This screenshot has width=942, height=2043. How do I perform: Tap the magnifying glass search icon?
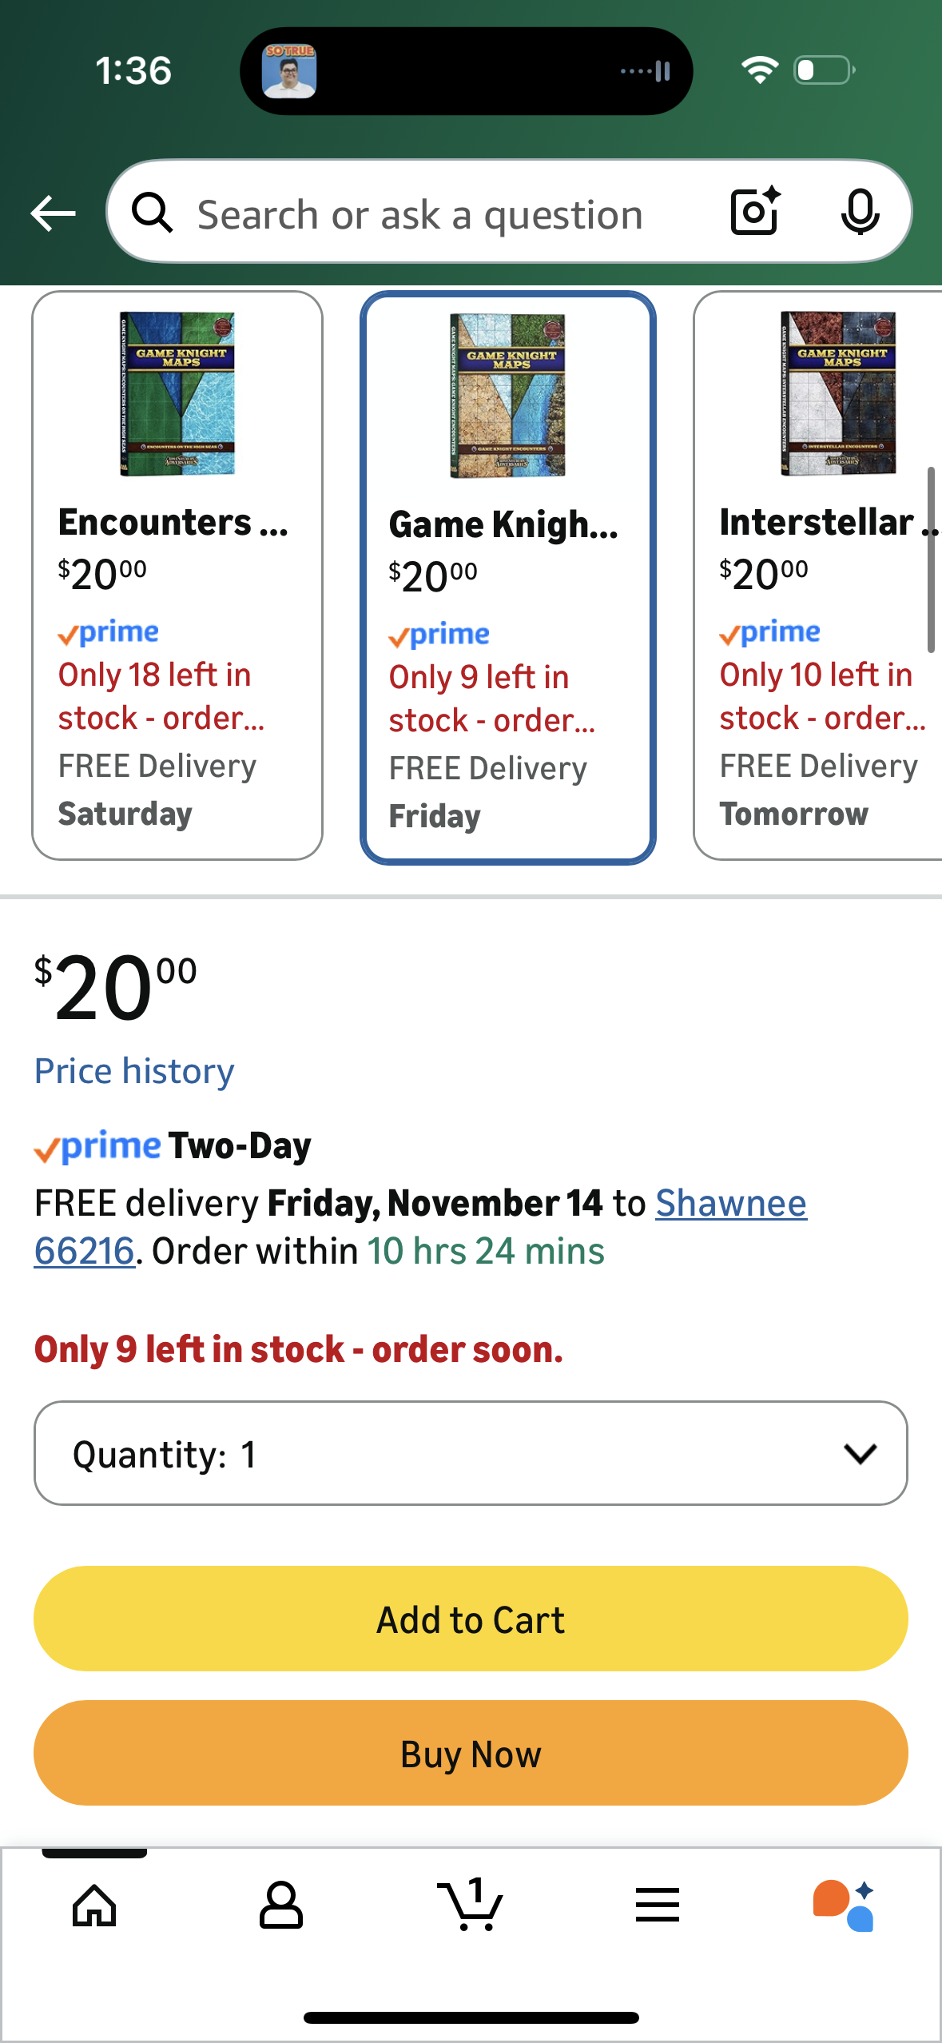(x=153, y=213)
